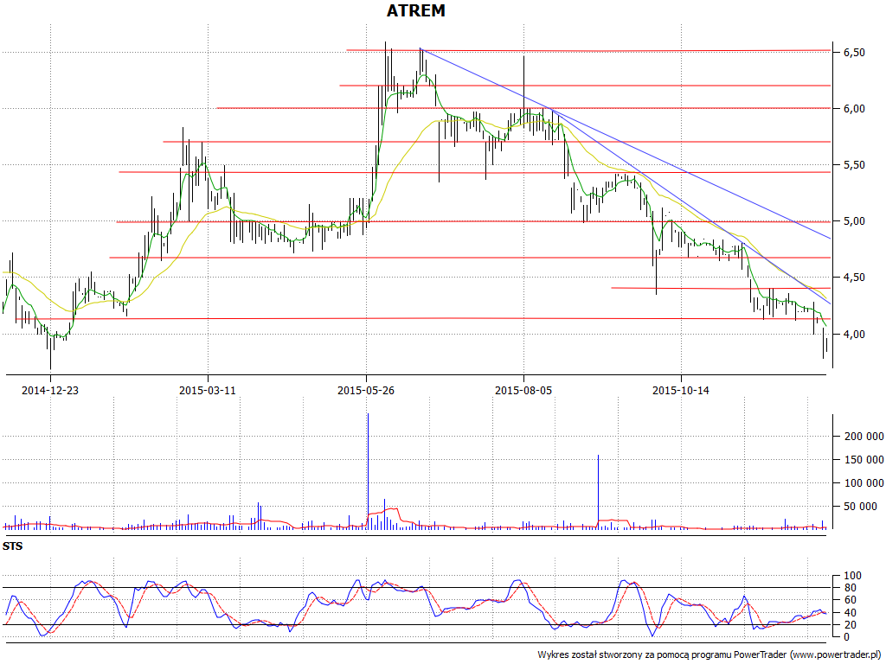
Task: Click the 40 level on STS axis
Action: [850, 613]
